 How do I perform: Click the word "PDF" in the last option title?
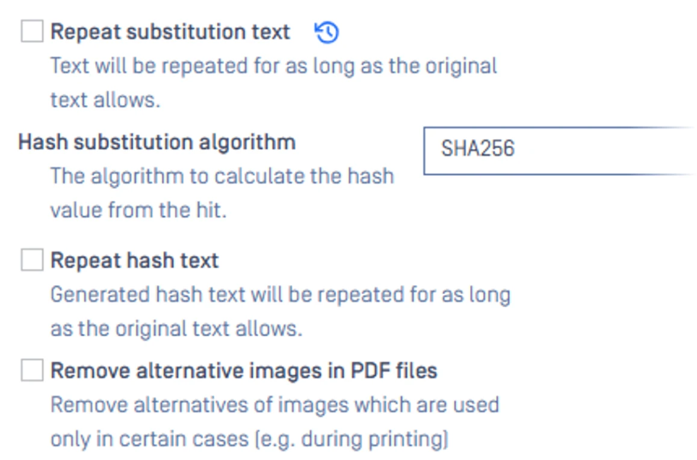point(368,370)
